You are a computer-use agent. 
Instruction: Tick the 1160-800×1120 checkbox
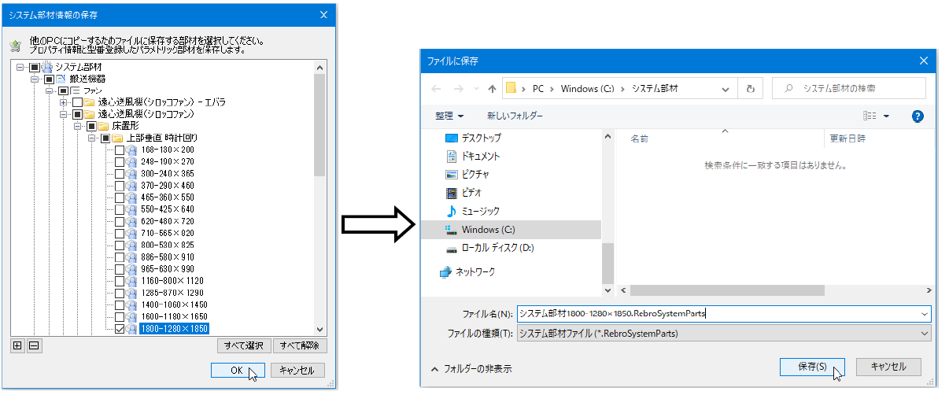pyautogui.click(x=120, y=281)
